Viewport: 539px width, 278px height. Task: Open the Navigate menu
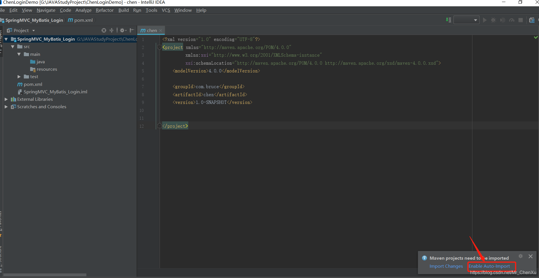(x=46, y=10)
